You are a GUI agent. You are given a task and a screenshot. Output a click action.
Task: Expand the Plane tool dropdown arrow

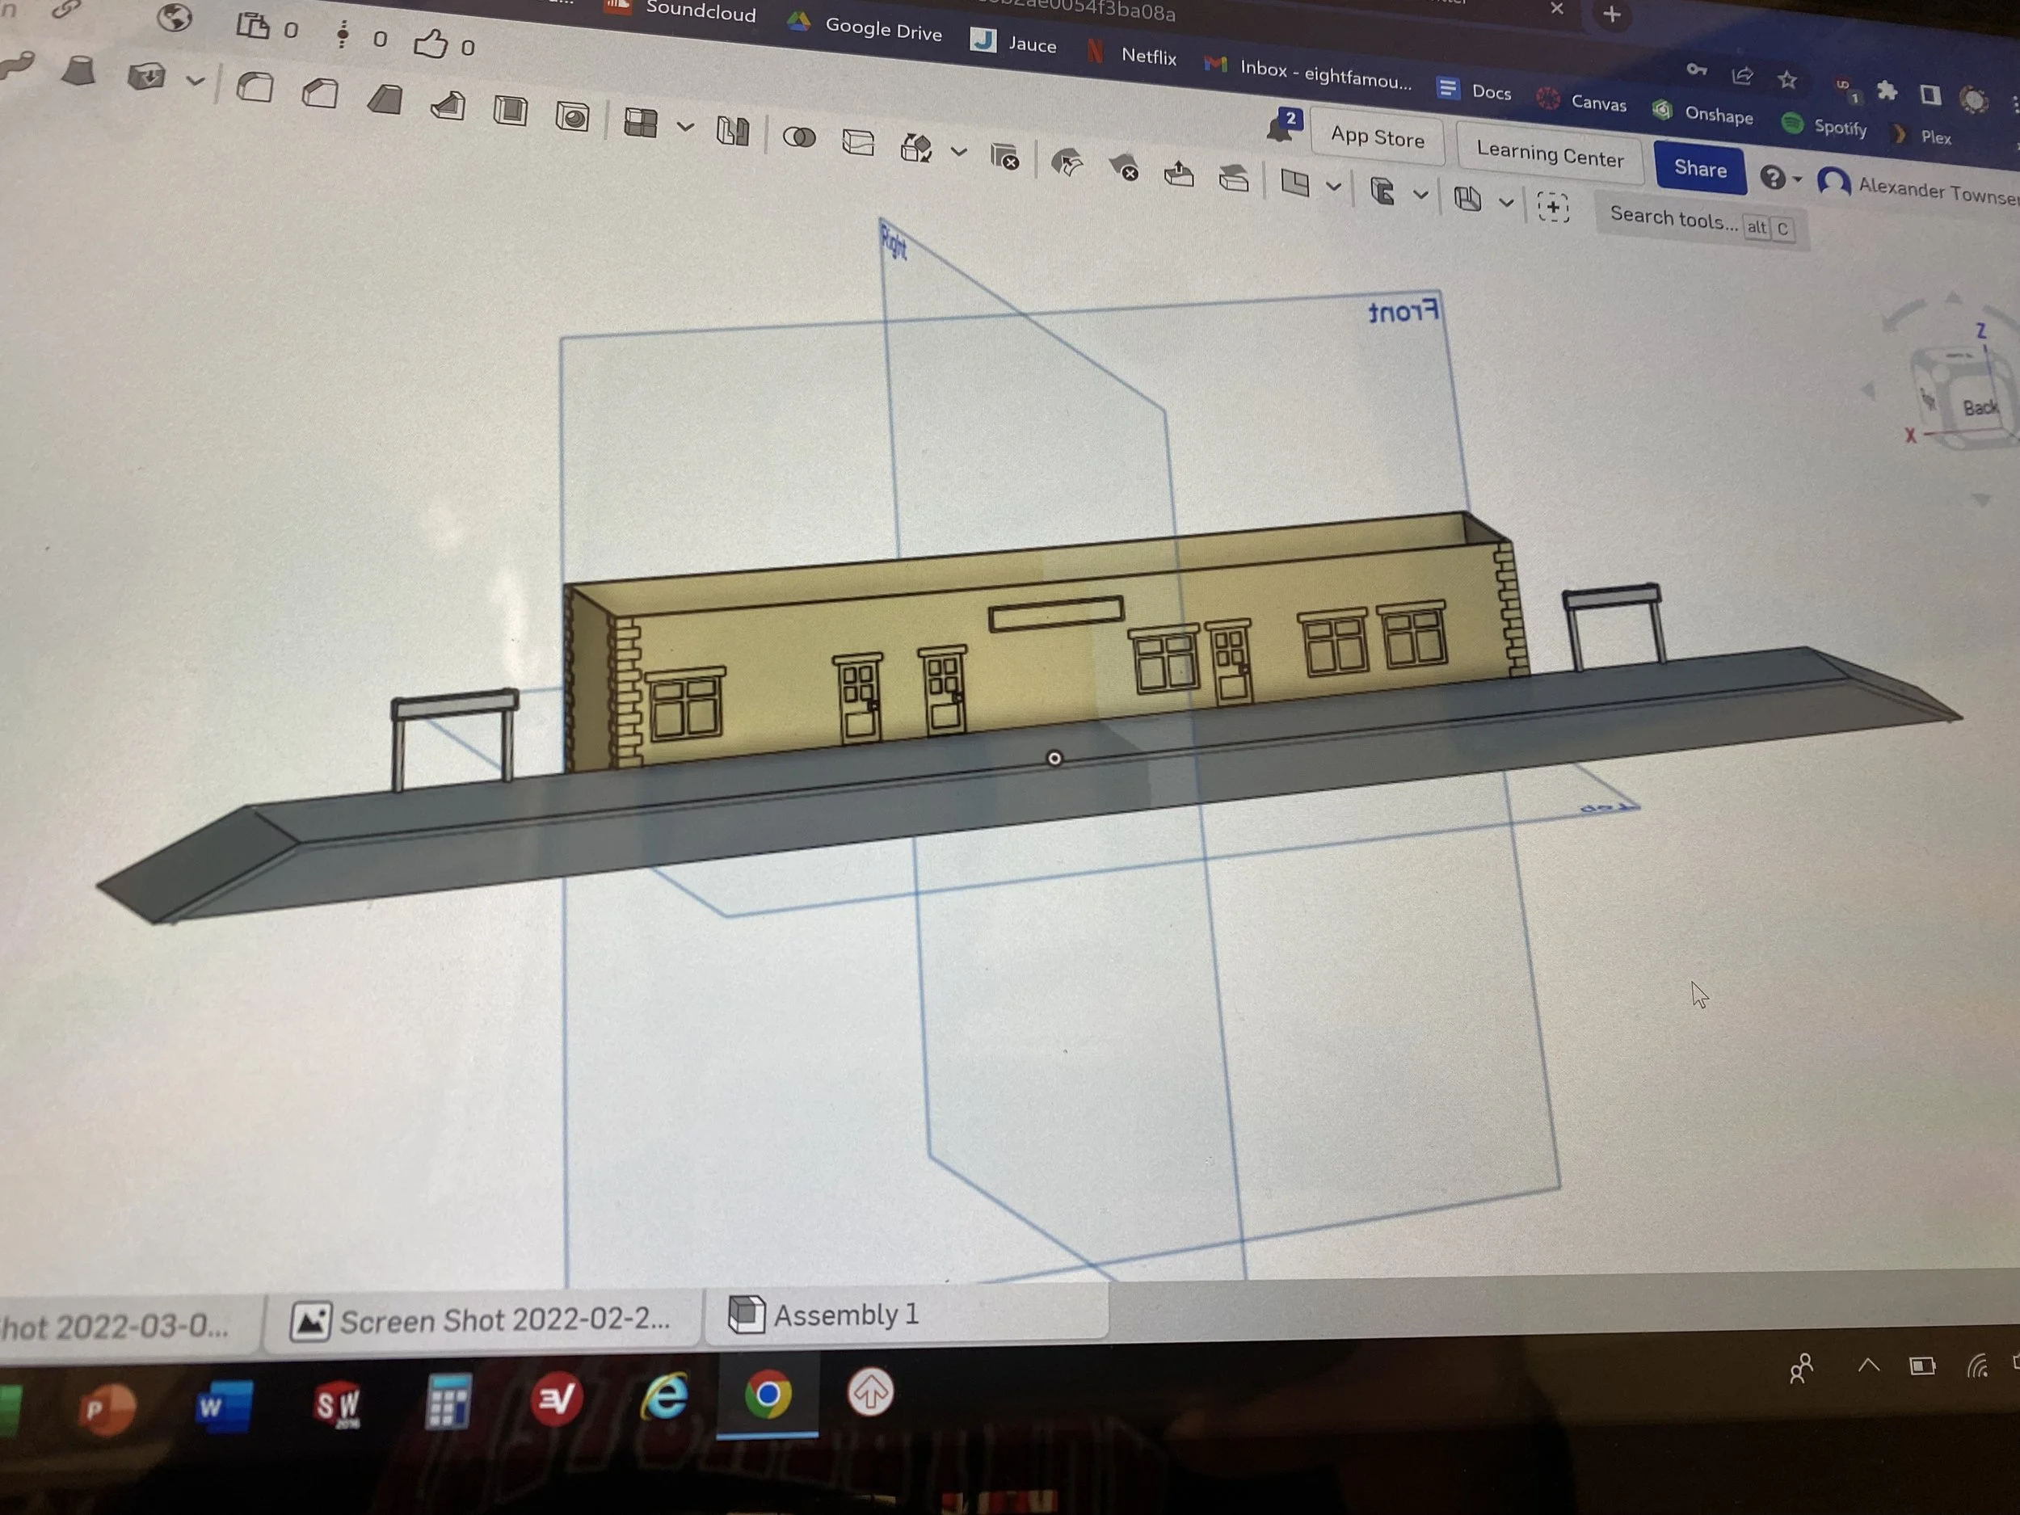point(1333,187)
